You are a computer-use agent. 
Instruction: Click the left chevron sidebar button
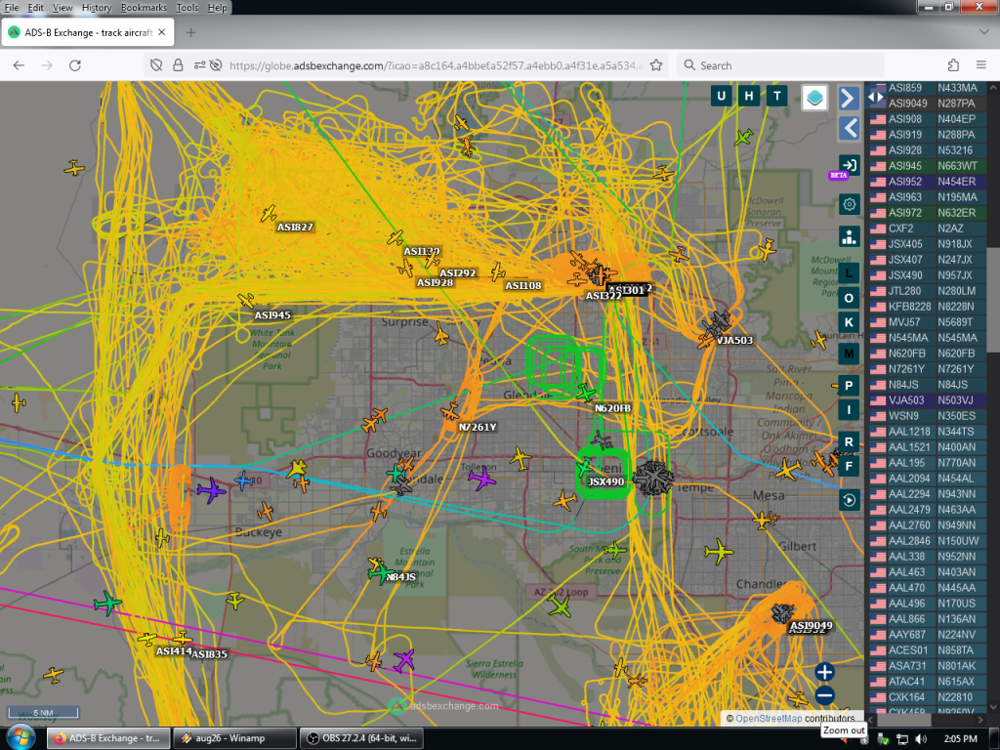(849, 128)
